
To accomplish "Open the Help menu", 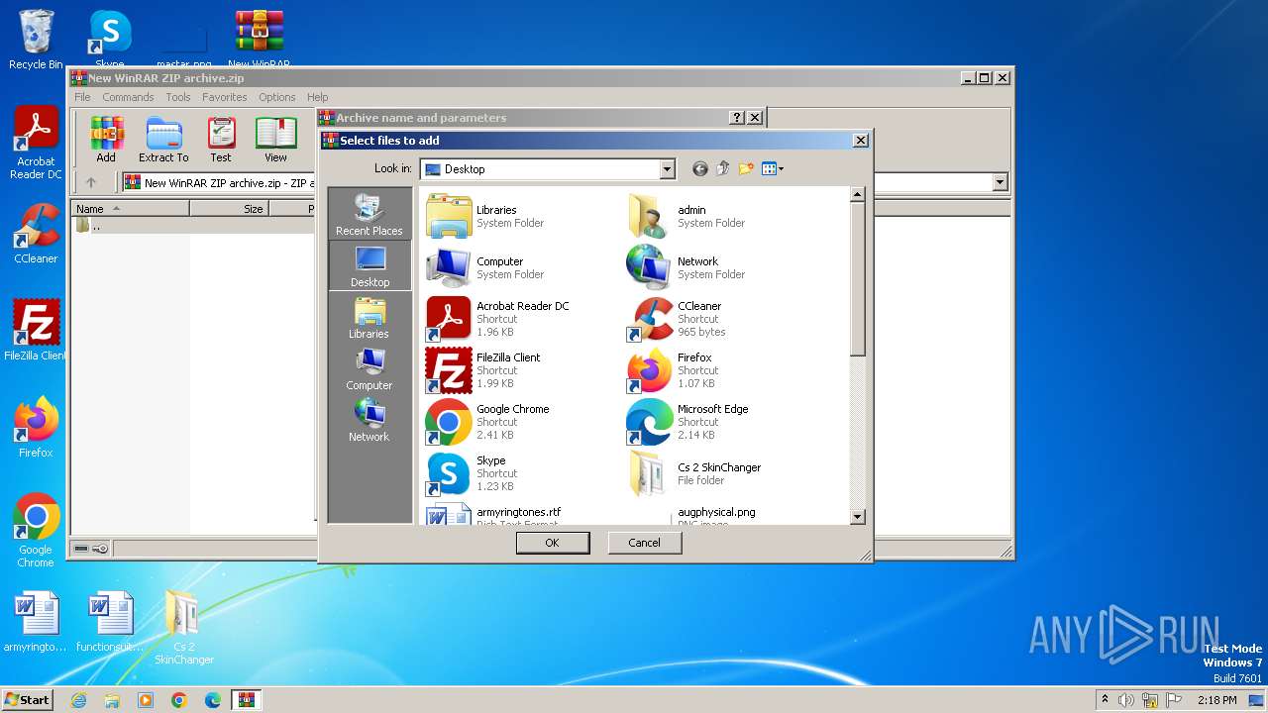I will click(318, 97).
